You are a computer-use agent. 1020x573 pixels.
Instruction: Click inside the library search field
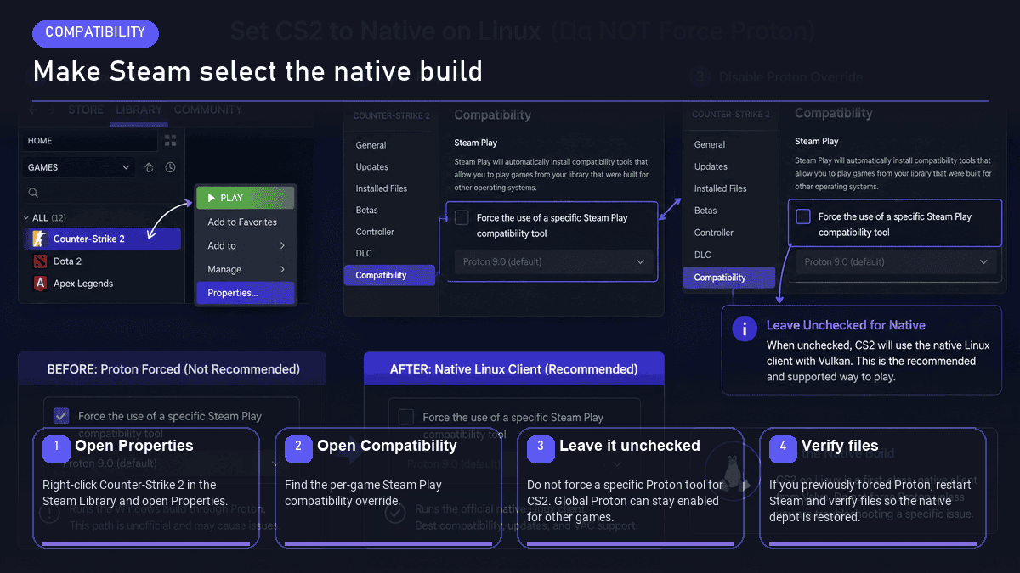tap(102, 193)
